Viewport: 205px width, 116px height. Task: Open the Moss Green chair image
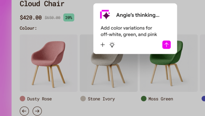point(169,73)
